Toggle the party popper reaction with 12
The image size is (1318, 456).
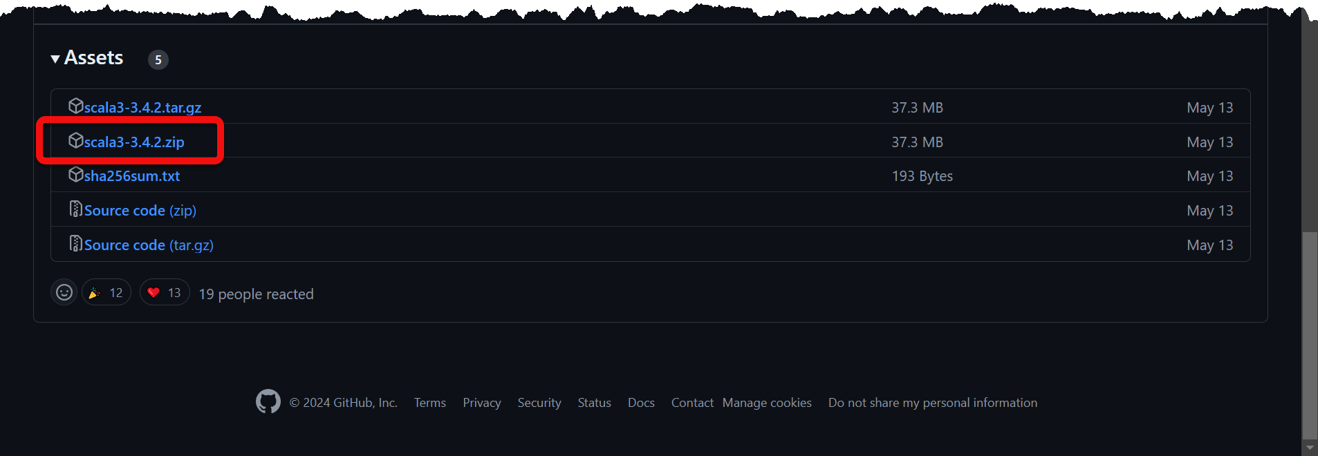click(106, 293)
